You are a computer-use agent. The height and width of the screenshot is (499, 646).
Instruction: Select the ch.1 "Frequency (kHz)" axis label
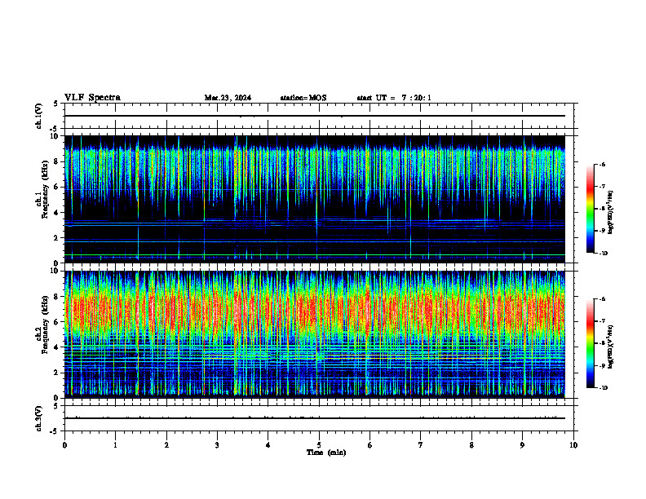click(45, 189)
